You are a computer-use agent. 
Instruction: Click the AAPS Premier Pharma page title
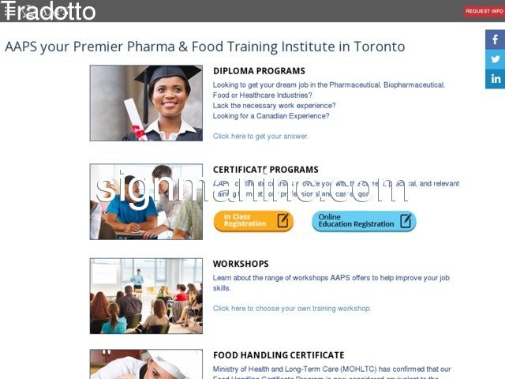point(205,47)
